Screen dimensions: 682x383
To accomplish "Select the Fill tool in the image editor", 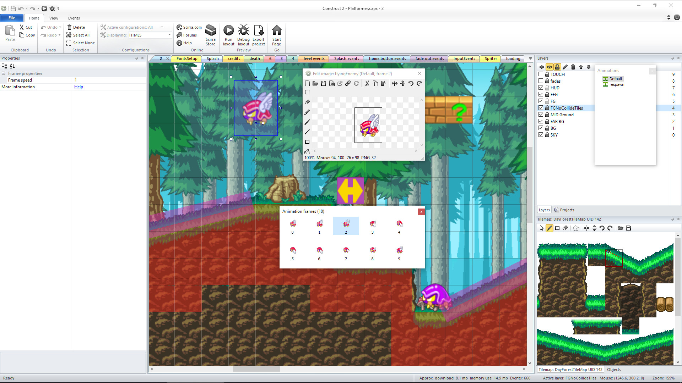I will point(307,151).
